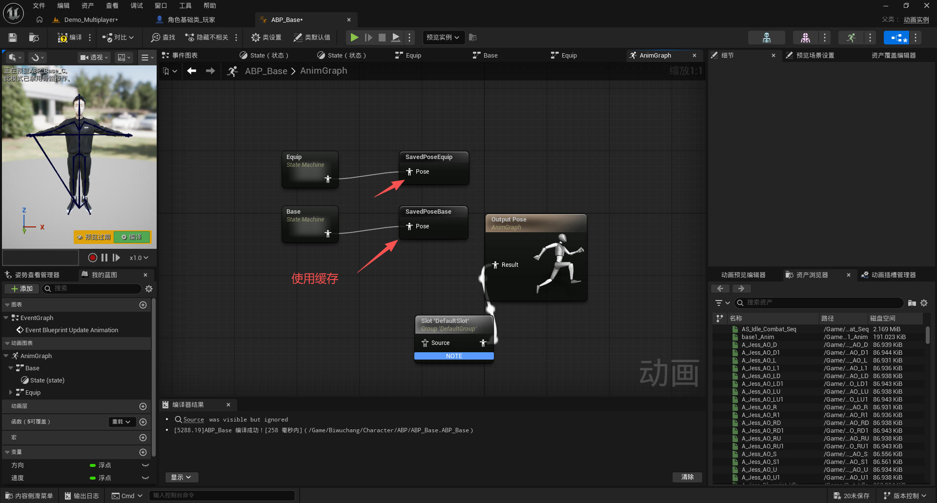Click the folder icon beside asset search

912,303
